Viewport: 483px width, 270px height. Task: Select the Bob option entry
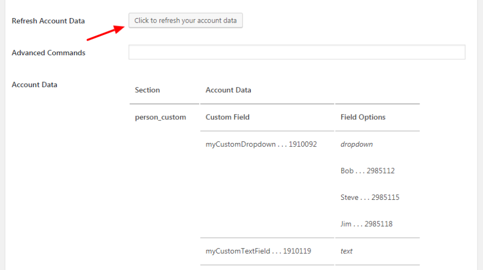tap(367, 171)
